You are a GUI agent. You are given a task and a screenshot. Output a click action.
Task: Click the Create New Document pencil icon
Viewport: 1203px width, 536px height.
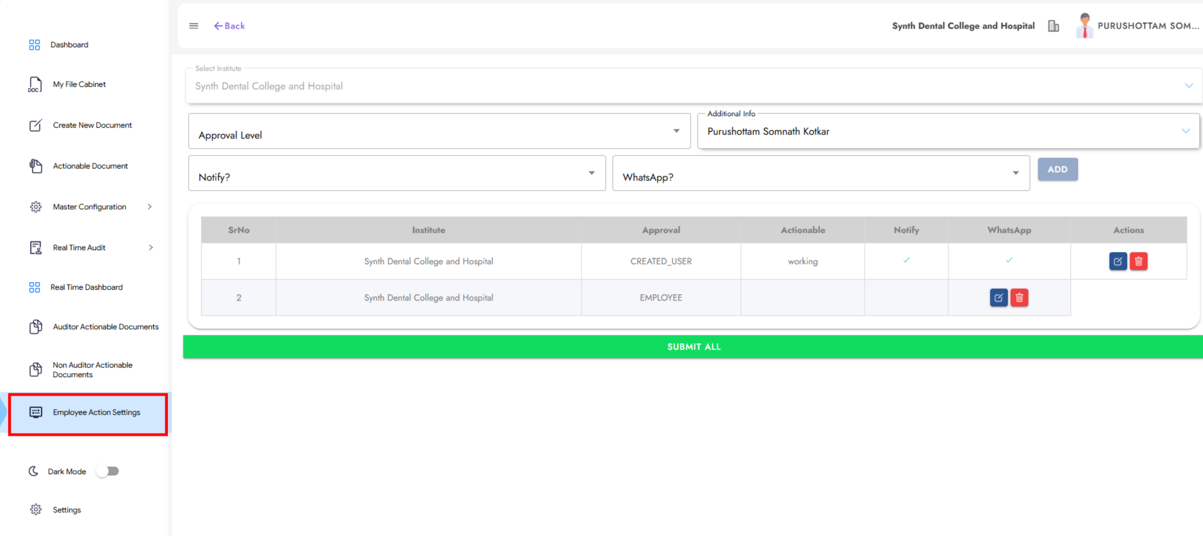coord(36,125)
